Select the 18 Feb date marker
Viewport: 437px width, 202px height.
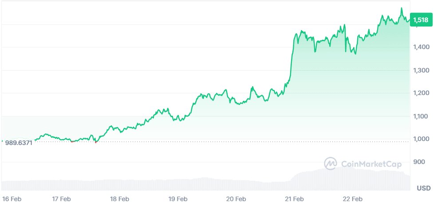click(x=119, y=198)
